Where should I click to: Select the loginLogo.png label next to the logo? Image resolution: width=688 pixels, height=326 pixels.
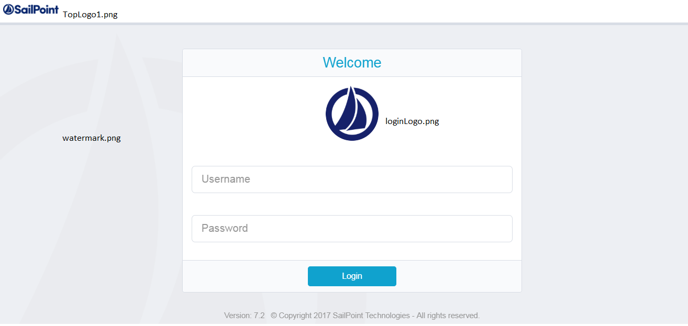412,121
